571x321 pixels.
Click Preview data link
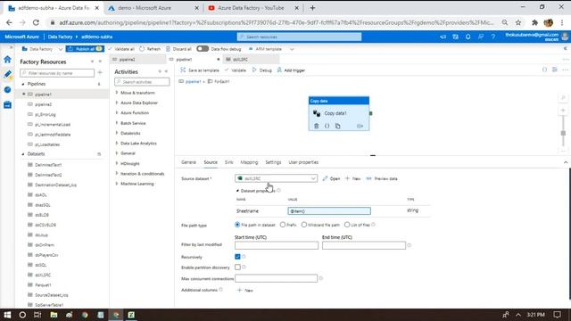382,178
